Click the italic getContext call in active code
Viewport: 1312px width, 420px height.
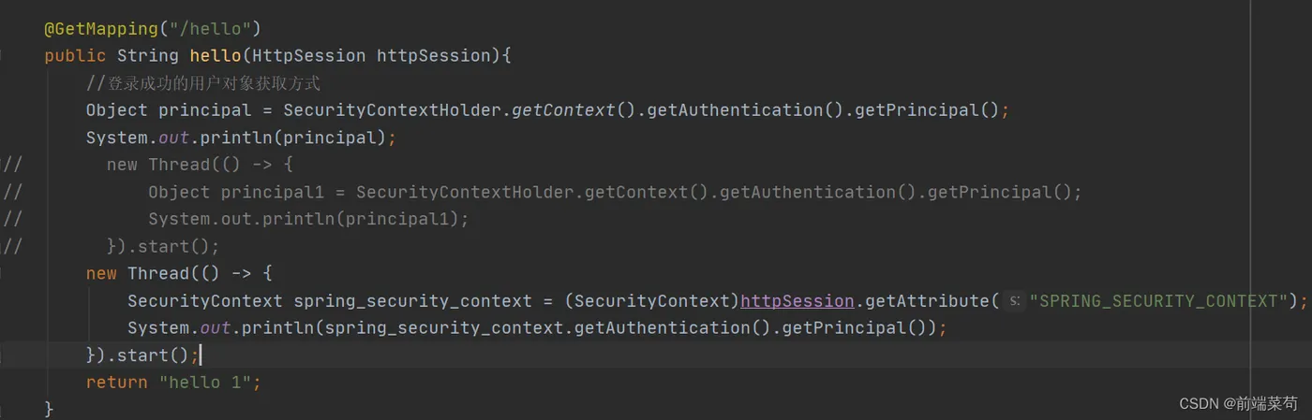(x=563, y=110)
